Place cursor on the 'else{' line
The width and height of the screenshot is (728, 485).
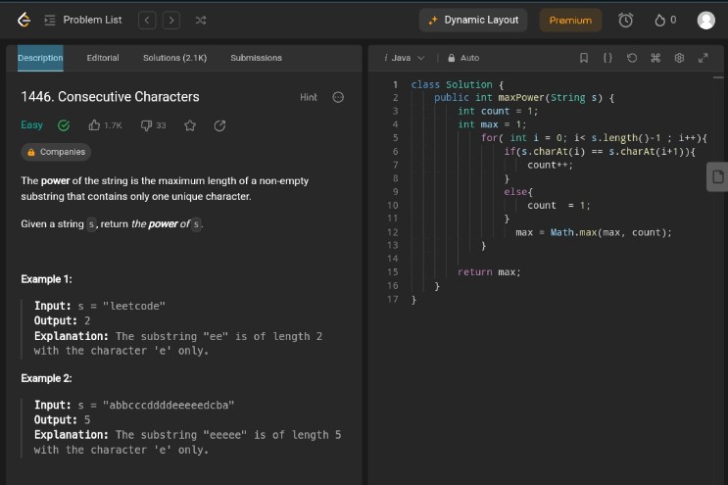[518, 192]
